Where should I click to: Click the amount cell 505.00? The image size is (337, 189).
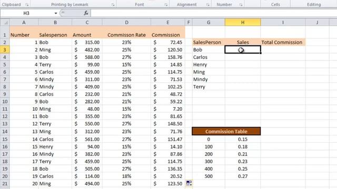(x=87, y=169)
